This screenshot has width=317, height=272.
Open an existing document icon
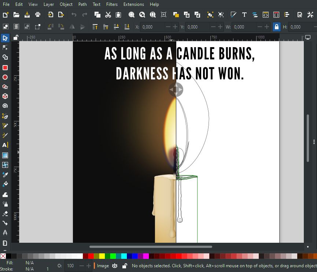coord(16,15)
